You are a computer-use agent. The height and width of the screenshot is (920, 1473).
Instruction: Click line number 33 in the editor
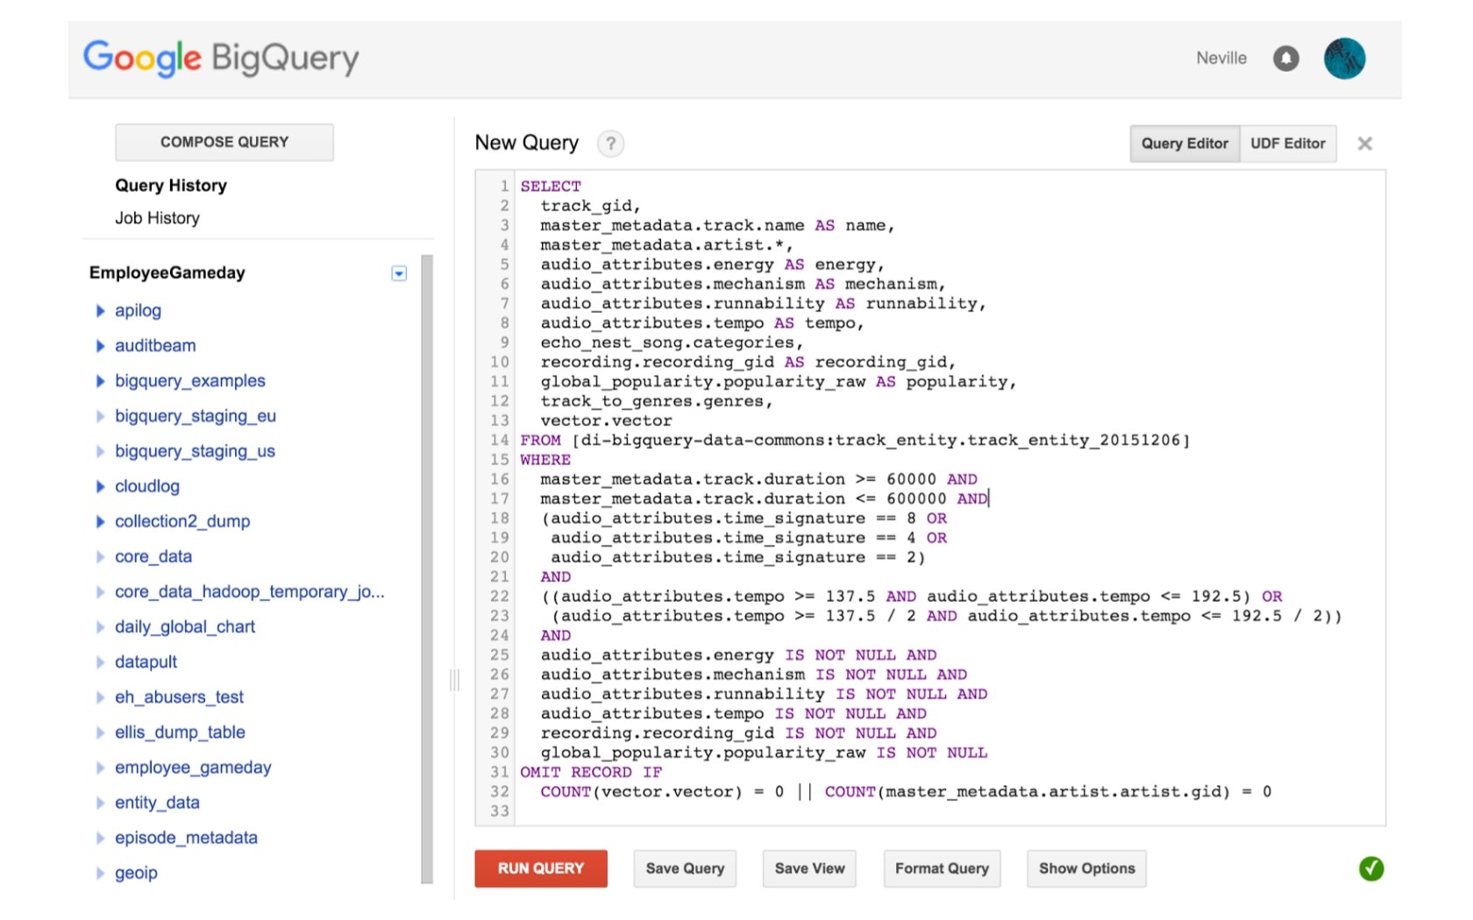(x=500, y=811)
